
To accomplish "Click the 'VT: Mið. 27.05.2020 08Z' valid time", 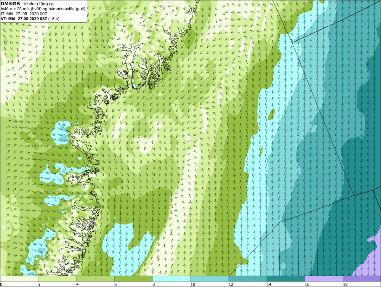I will coord(24,18).
